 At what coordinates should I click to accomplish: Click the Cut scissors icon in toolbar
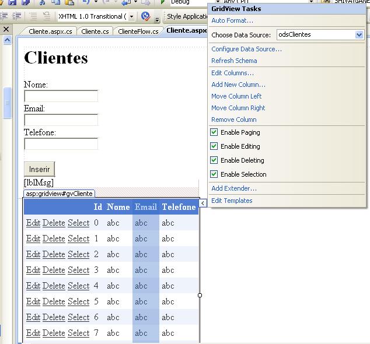pyautogui.click(x=41, y=2)
